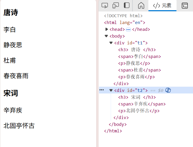This screenshot has height=147, width=193.
Task: Select the h3 唐诗 node in DOM tree
Action: tap(137, 50)
